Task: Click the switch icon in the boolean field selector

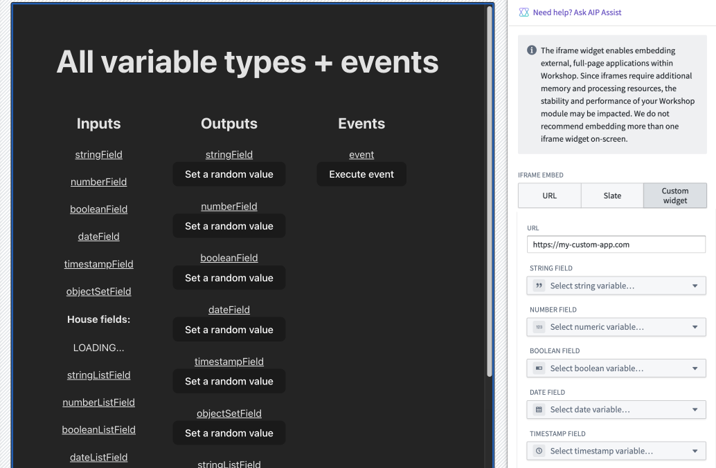Action: click(539, 368)
